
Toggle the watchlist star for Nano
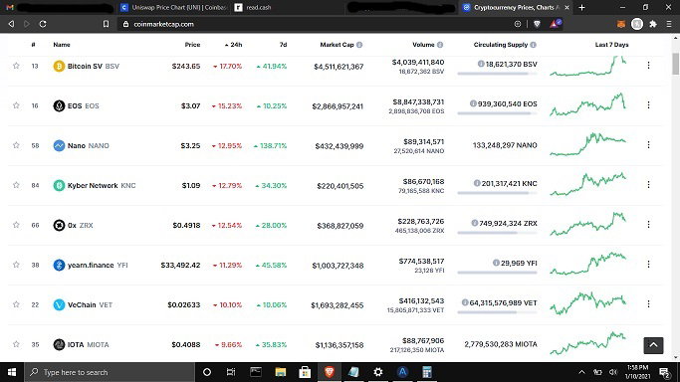pyautogui.click(x=16, y=145)
